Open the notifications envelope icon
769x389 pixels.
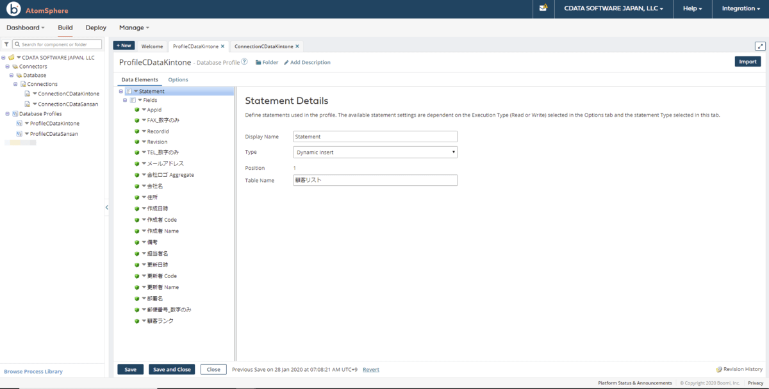point(543,8)
